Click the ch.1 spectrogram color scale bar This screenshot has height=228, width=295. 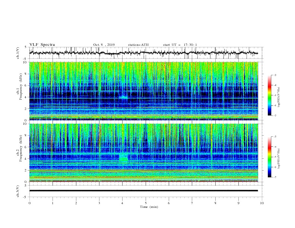click(x=270, y=95)
